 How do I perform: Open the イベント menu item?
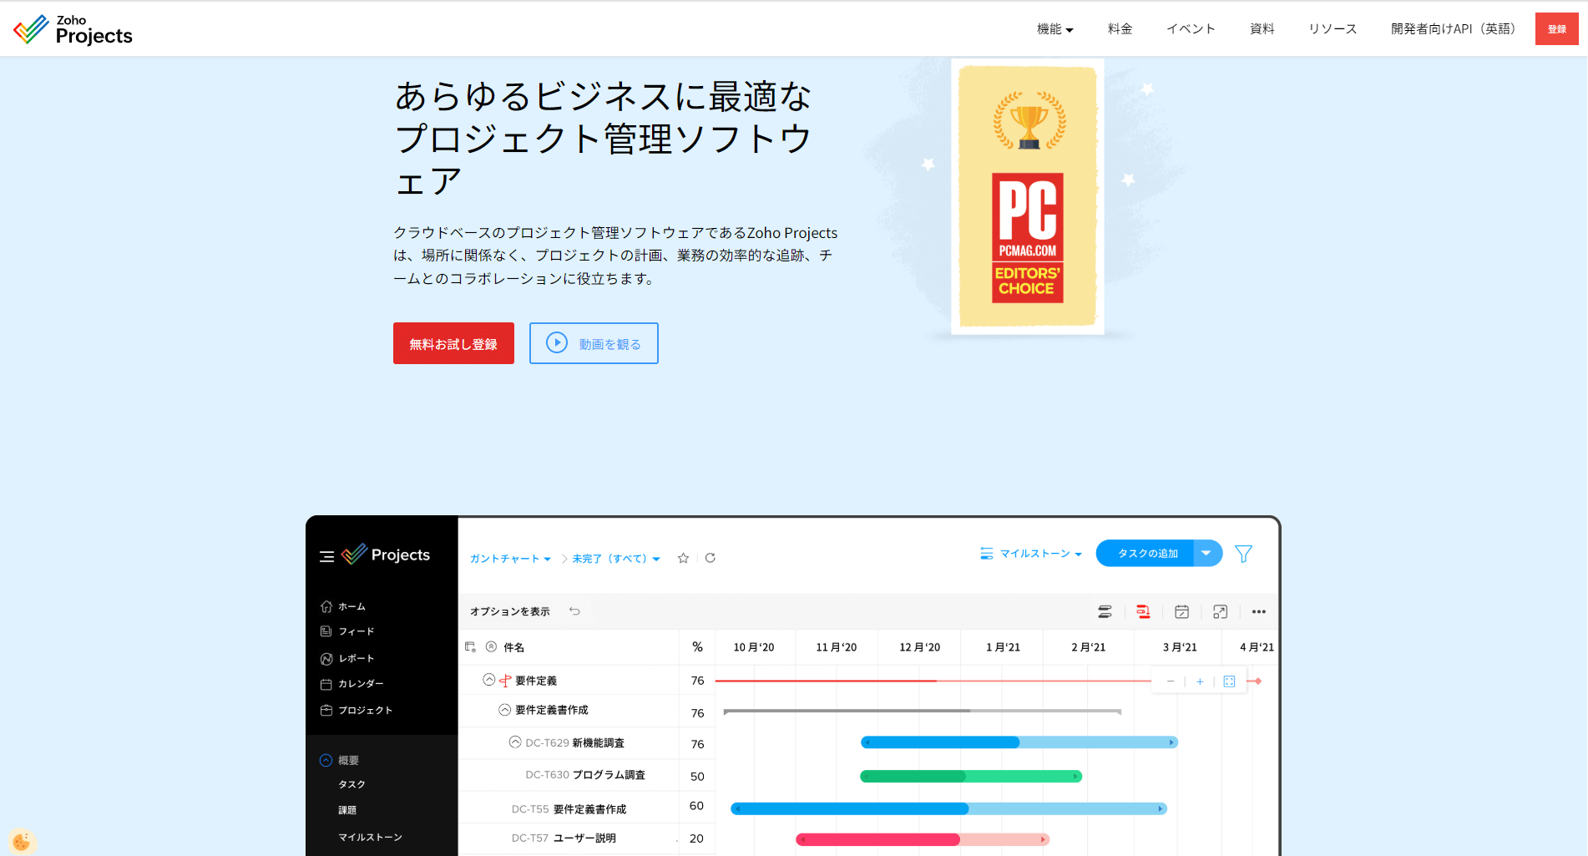(1191, 29)
